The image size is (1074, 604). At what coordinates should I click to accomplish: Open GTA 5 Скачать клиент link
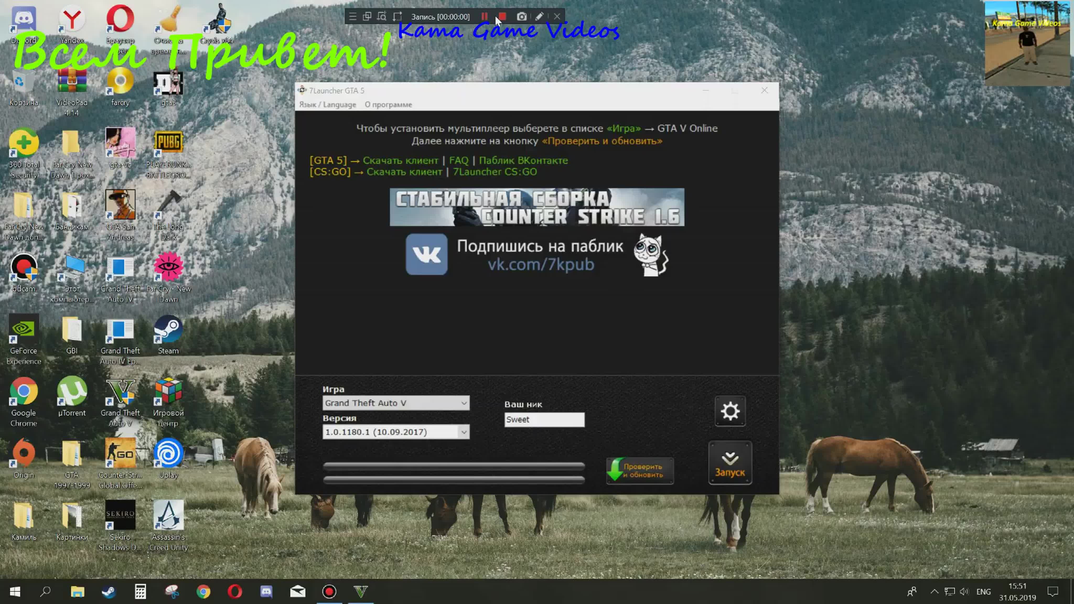click(x=400, y=160)
